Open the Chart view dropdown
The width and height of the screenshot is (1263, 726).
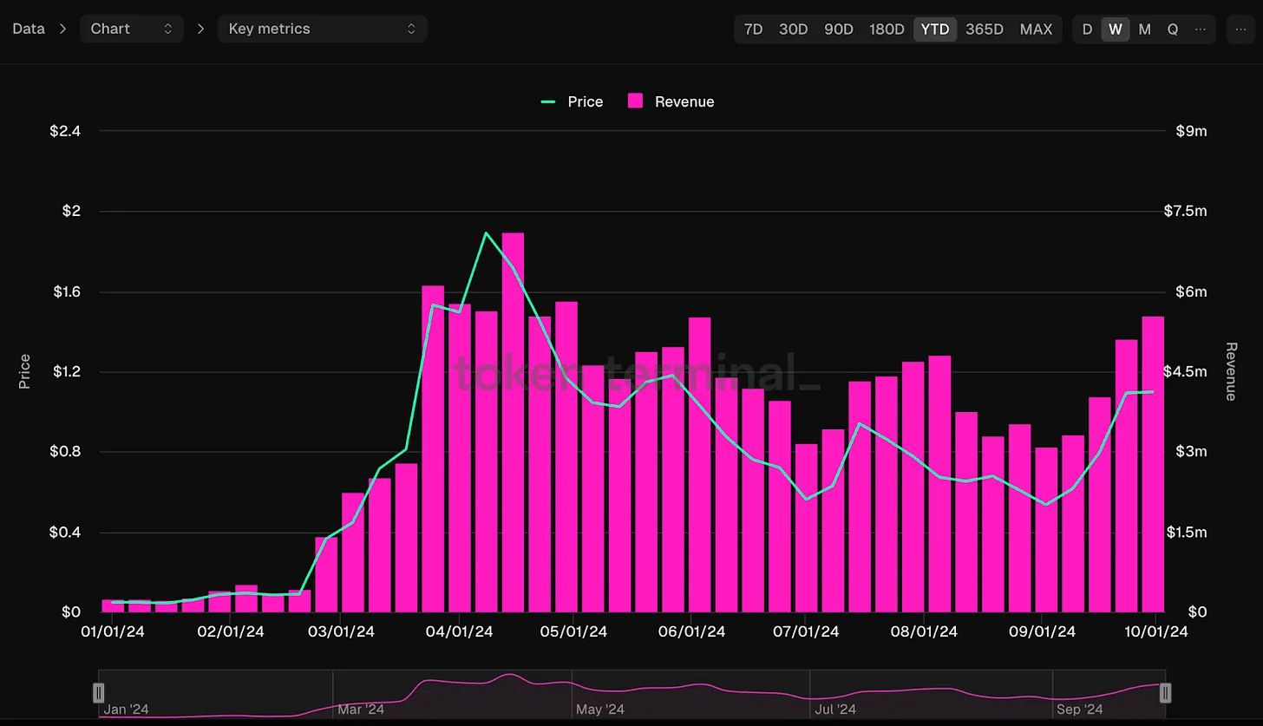(132, 29)
